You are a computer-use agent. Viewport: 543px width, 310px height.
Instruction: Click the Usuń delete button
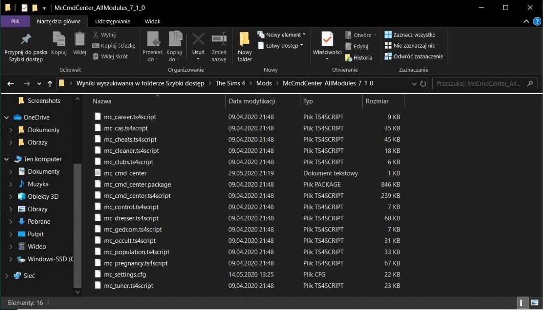click(x=198, y=47)
